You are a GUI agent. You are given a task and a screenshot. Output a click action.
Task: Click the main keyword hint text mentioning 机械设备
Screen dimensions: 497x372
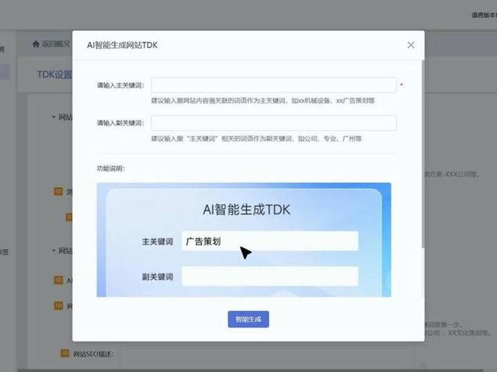coord(263,101)
